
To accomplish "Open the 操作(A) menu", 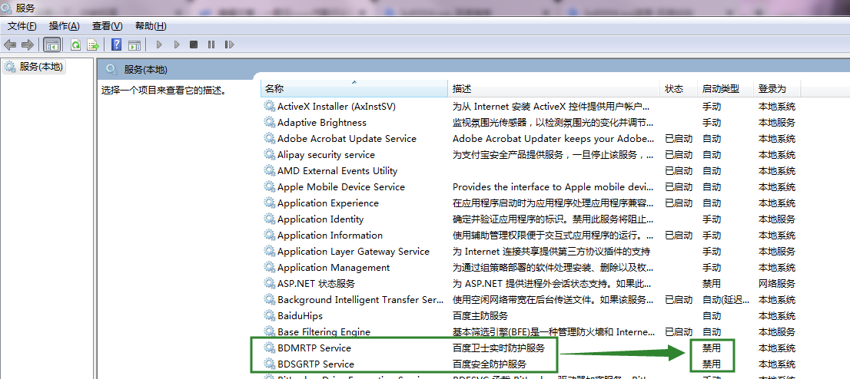I will (x=64, y=26).
